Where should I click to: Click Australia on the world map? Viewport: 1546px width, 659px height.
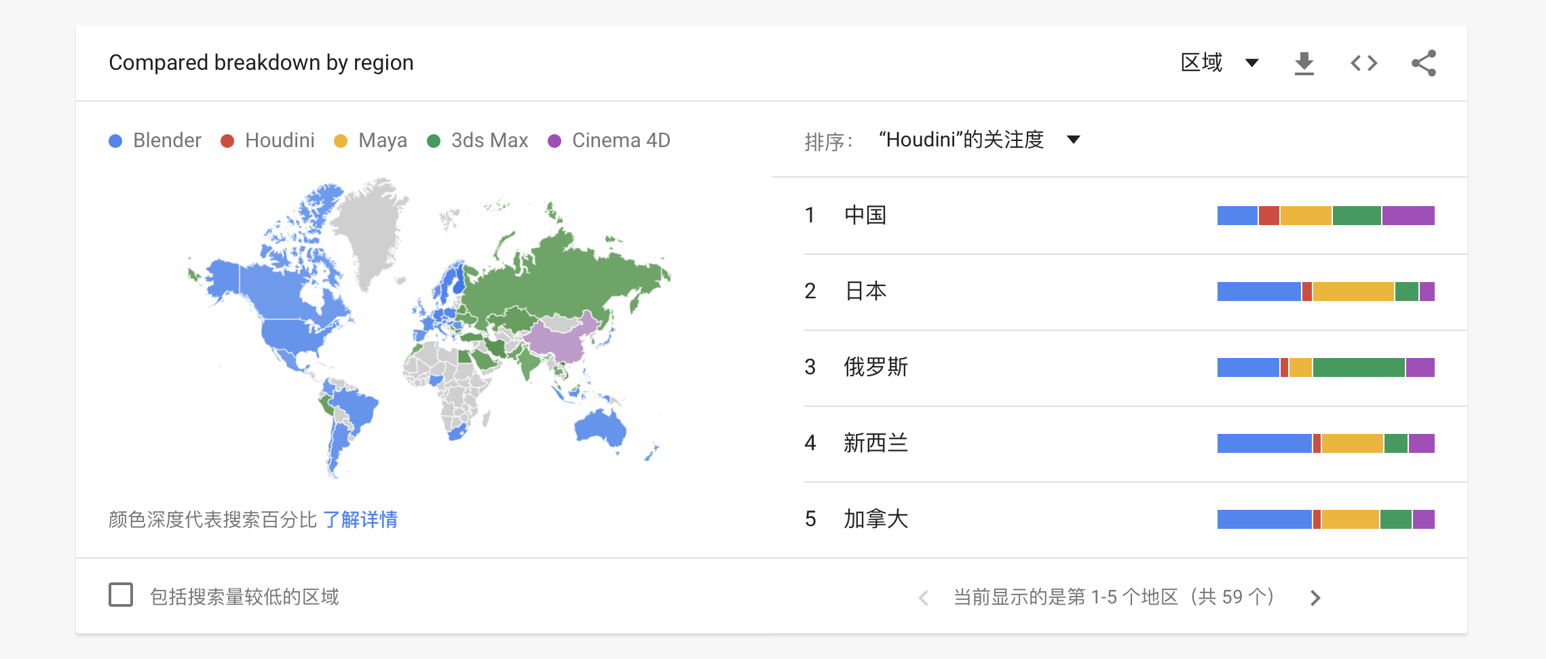point(600,428)
